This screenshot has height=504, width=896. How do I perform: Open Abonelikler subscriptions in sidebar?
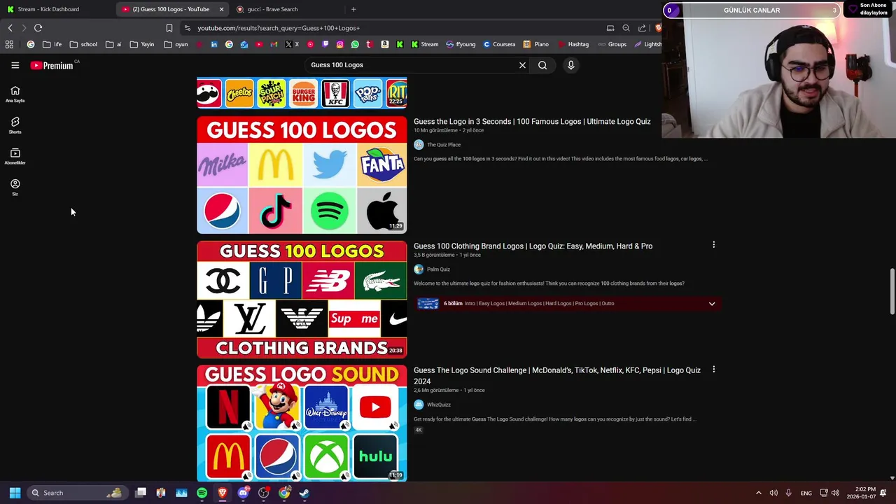[x=15, y=157]
